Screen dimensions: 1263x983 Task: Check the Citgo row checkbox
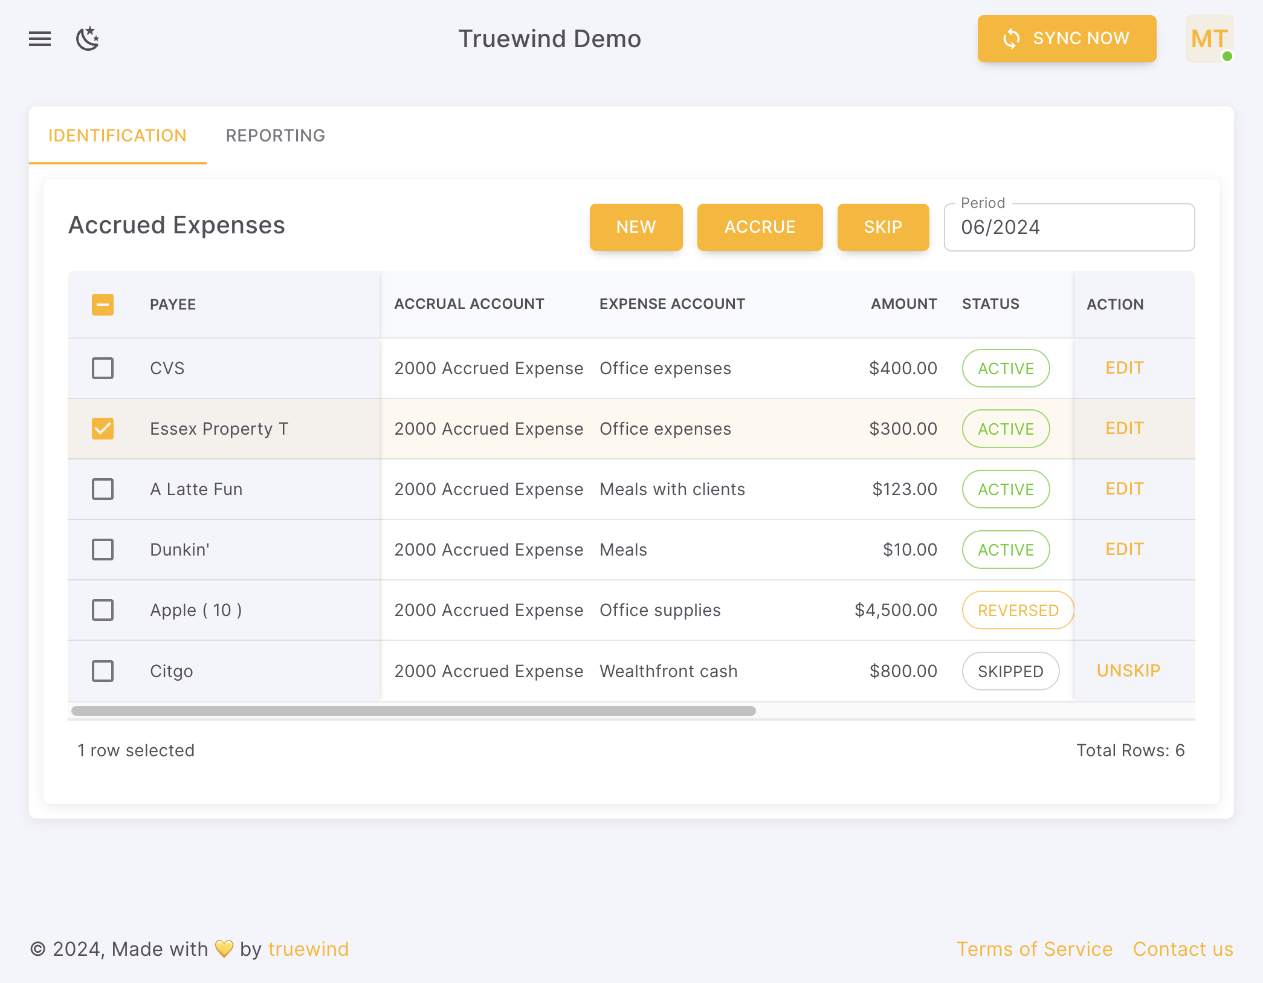pyautogui.click(x=103, y=671)
